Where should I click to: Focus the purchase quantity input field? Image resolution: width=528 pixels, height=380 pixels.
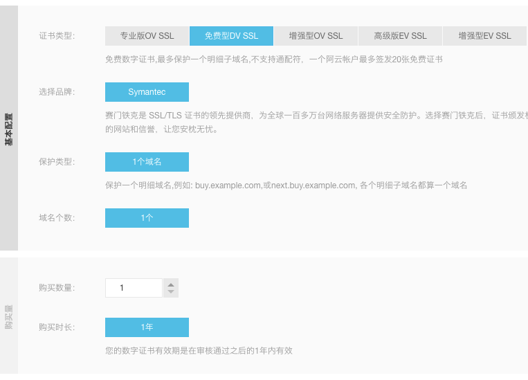133,288
